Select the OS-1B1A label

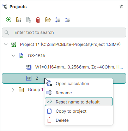[x=36, y=56]
